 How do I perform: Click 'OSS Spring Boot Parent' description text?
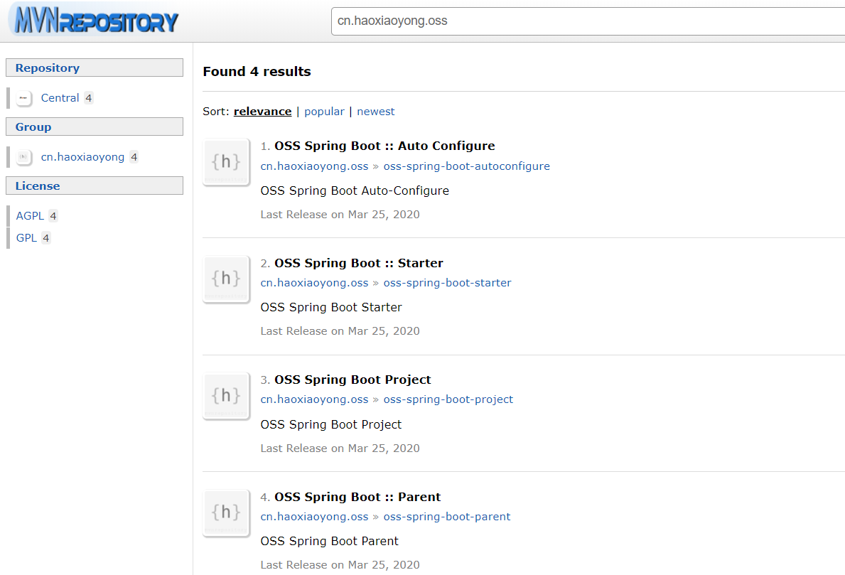click(x=329, y=541)
